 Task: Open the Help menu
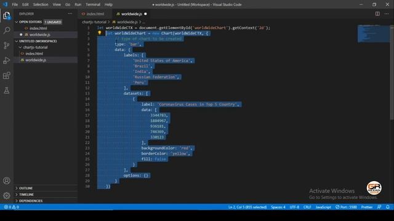(108, 4)
